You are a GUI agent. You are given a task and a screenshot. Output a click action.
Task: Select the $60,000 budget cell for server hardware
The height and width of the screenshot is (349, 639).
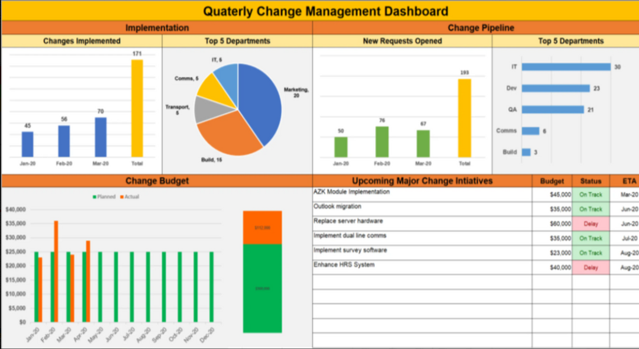click(561, 224)
